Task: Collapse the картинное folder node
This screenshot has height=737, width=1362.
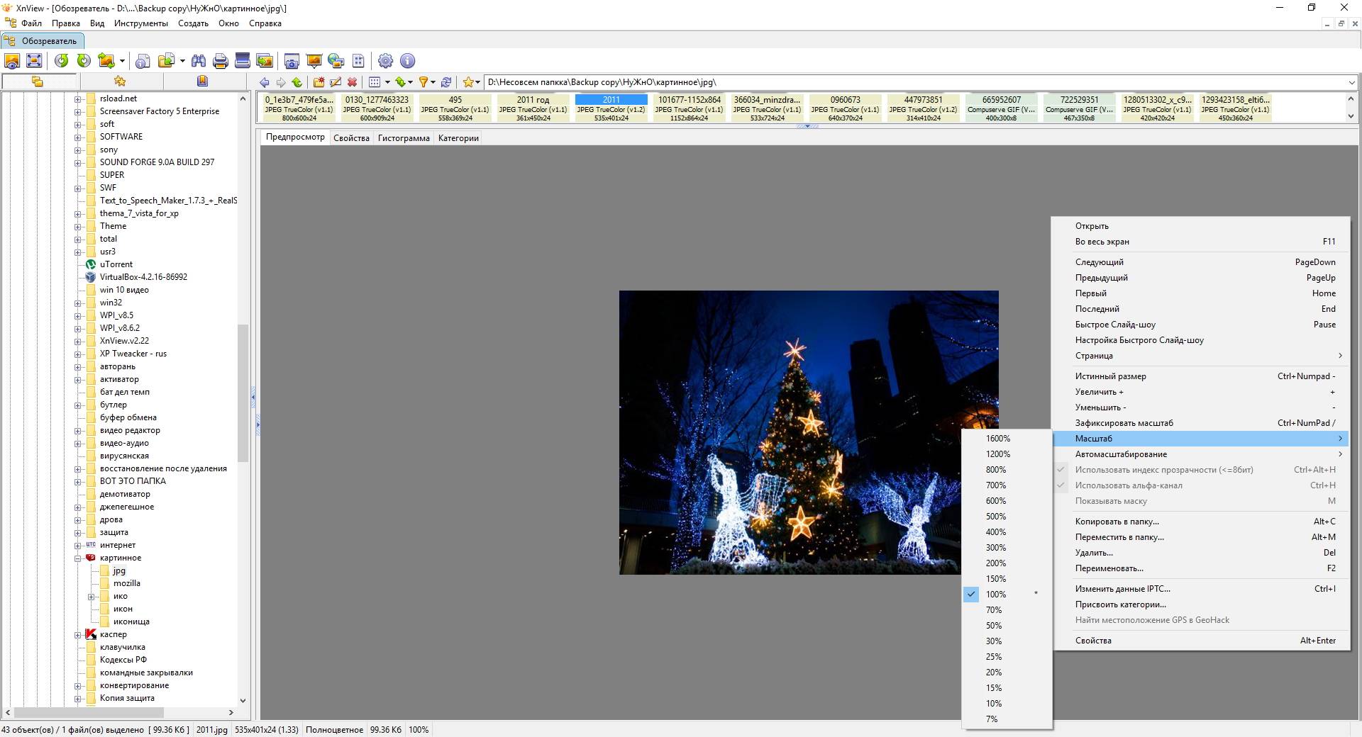Action: (78, 558)
